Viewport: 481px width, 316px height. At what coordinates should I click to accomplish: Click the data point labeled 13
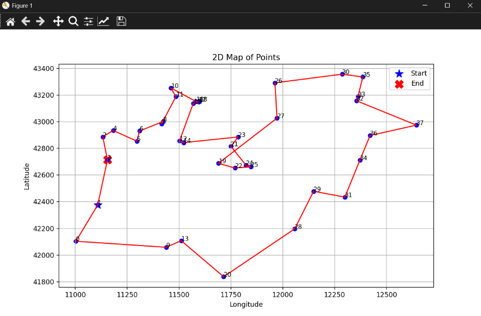click(181, 241)
